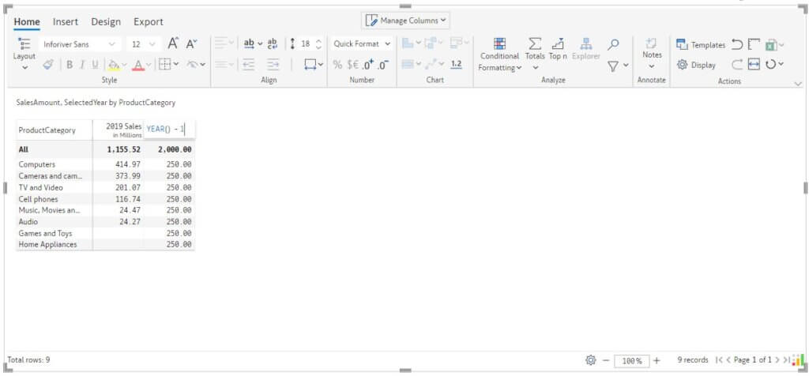
Task: Click the Display settings button
Action: click(696, 65)
